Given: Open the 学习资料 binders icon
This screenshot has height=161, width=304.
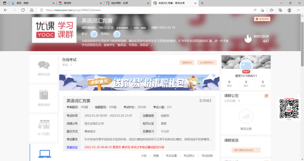Looking at the screenshot, I should pyautogui.click(x=43, y=125).
